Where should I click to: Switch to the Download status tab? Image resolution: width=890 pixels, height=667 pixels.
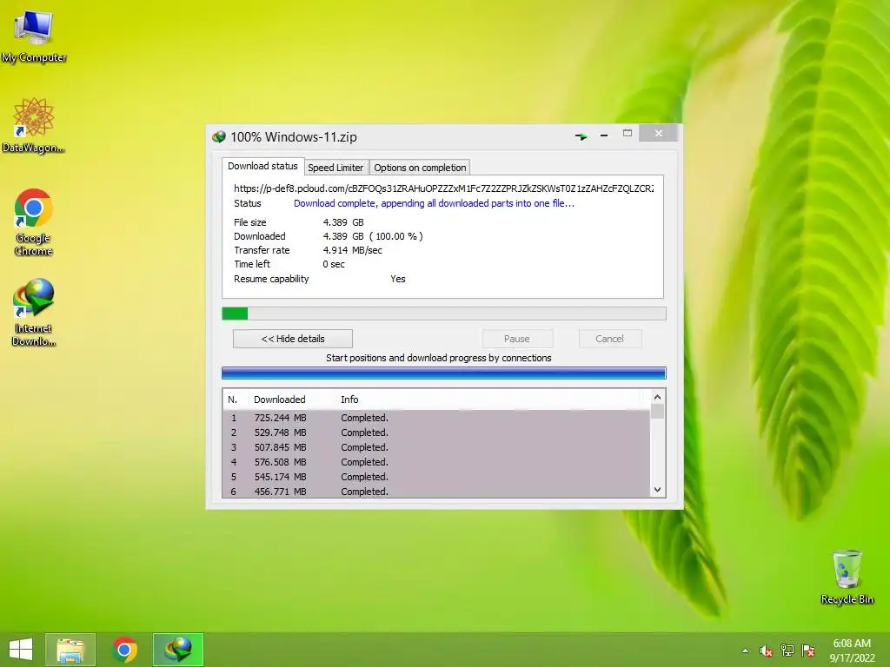(x=262, y=166)
